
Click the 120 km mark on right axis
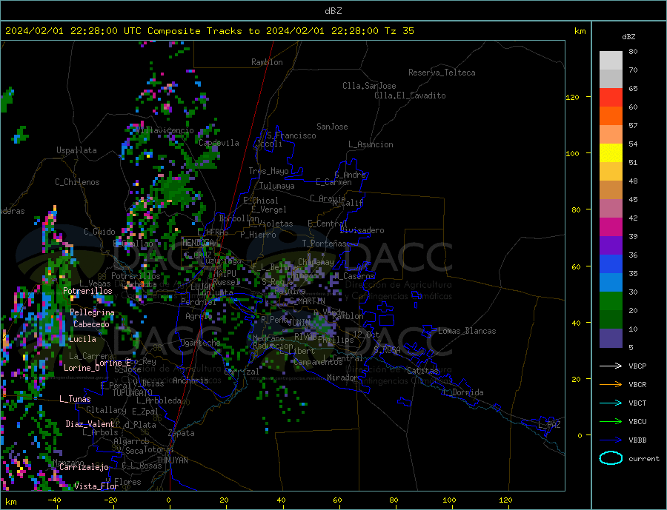(572, 97)
